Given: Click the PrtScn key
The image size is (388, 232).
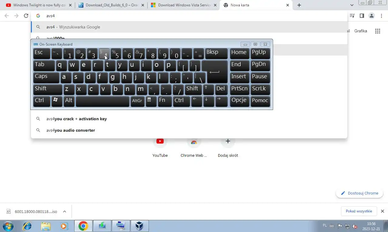Looking at the screenshot, I should point(239,89).
